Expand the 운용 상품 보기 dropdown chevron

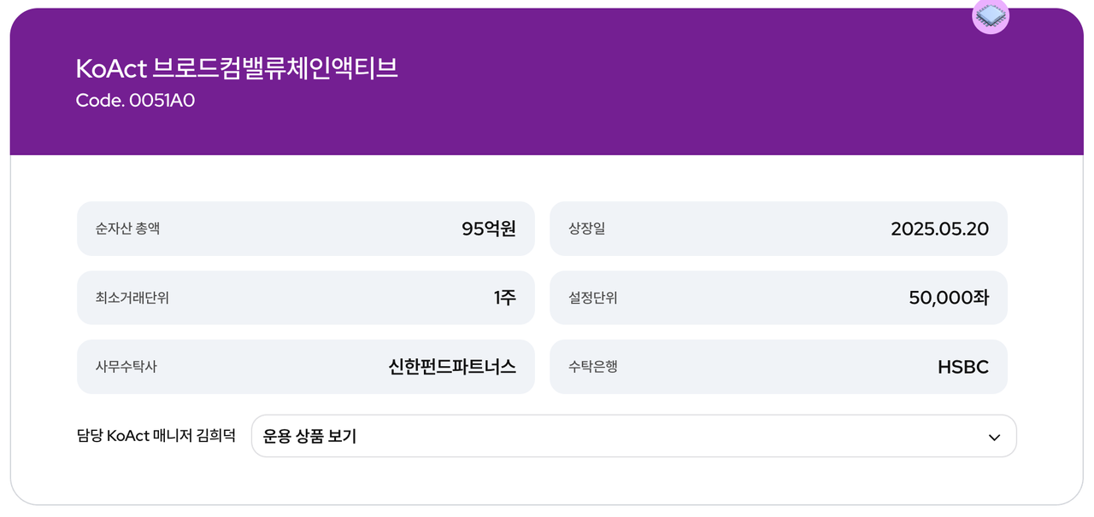pyautogui.click(x=994, y=437)
